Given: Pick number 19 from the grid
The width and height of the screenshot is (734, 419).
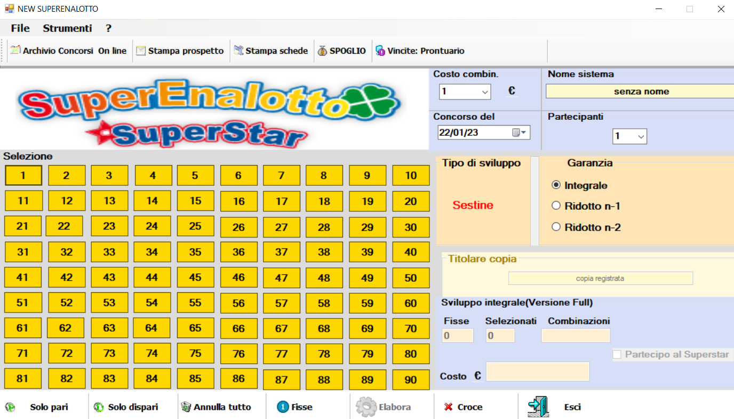Looking at the screenshot, I should [x=368, y=201].
